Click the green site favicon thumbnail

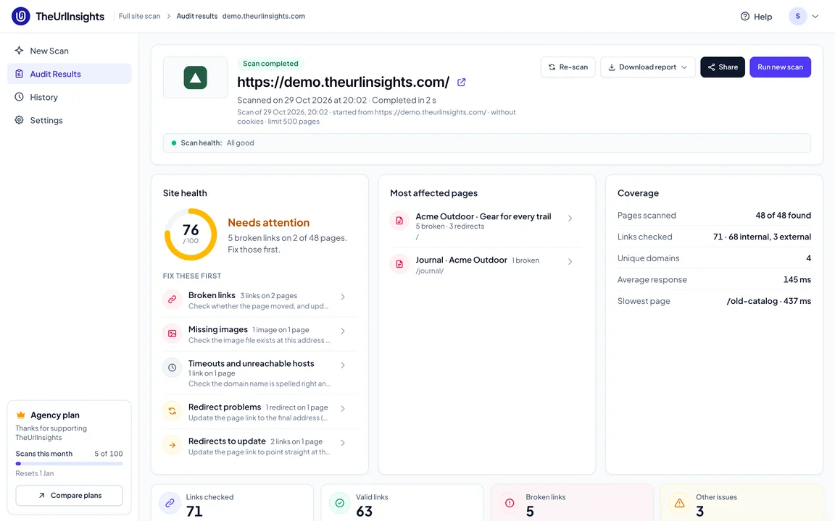click(x=196, y=77)
